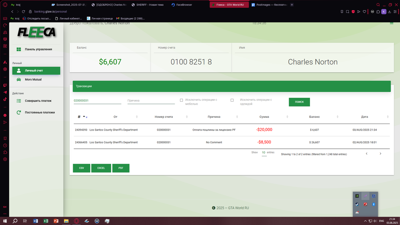Export transactions as CSV

[x=82, y=168]
